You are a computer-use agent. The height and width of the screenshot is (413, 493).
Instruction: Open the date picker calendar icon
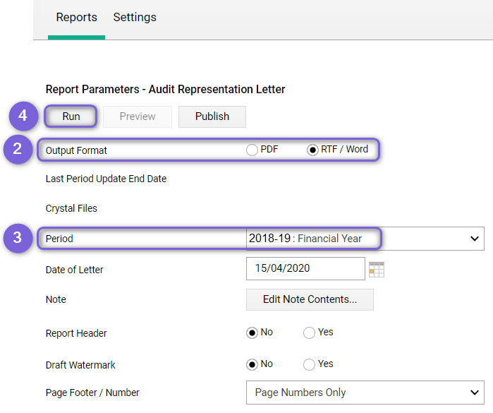pos(377,270)
